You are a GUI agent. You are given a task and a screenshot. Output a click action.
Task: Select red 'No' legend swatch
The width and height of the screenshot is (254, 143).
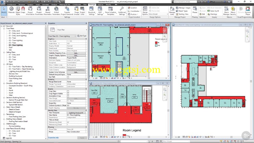(x=156, y=43)
